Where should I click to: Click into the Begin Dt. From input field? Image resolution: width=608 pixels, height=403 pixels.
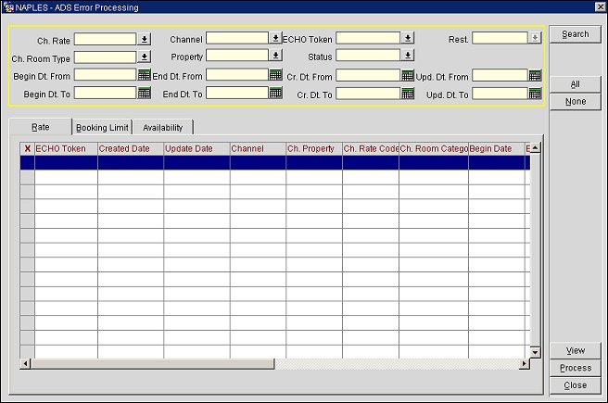pos(105,75)
